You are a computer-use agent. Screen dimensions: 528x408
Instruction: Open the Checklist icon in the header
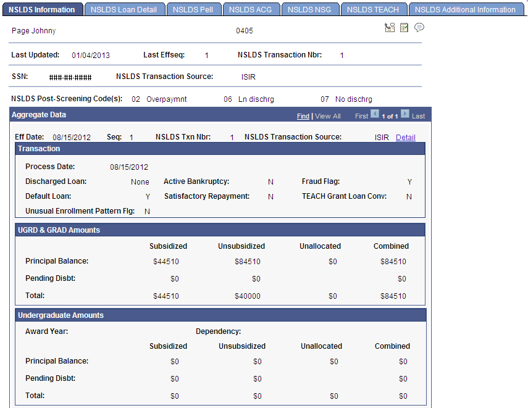[404, 27]
